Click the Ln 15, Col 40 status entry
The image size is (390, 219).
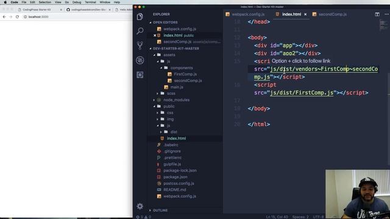point(277,217)
